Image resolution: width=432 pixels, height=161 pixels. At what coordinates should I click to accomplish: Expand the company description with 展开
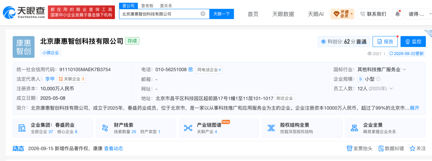[x=414, y=108]
